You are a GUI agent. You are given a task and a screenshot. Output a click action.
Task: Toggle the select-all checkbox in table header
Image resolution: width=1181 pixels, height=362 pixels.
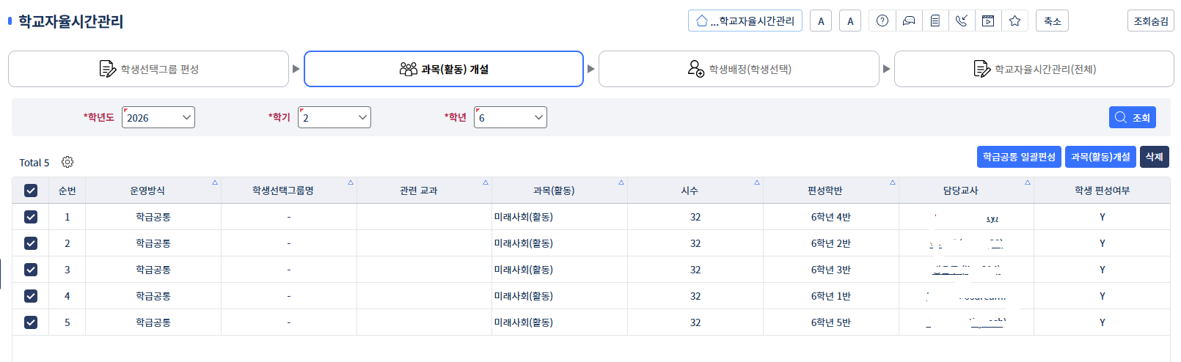tap(31, 191)
